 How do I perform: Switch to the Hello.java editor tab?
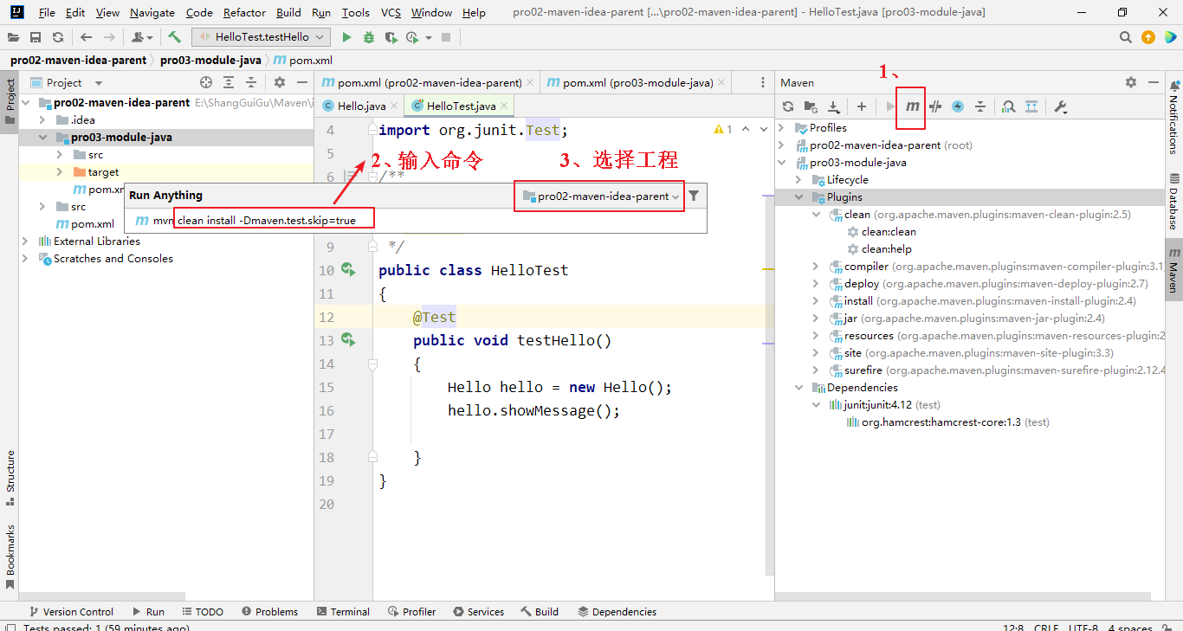click(355, 106)
